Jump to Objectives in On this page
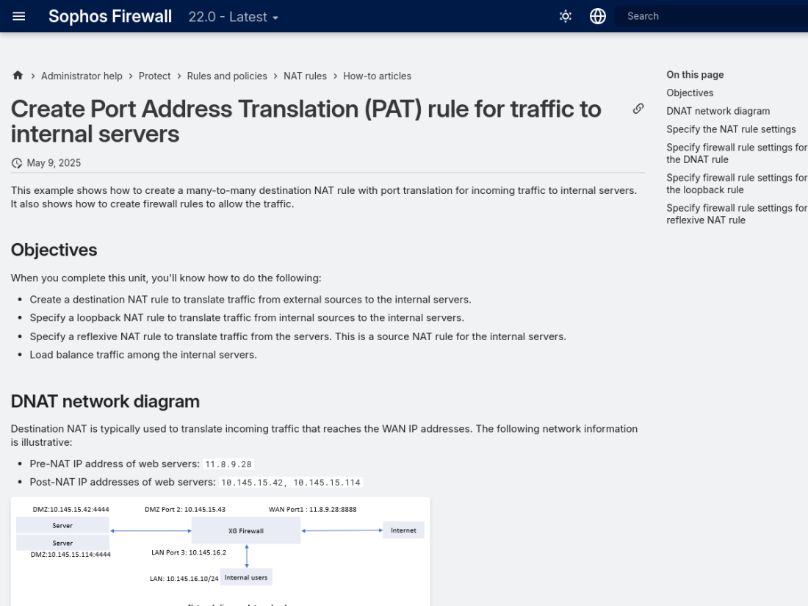808x606 pixels. coord(690,93)
